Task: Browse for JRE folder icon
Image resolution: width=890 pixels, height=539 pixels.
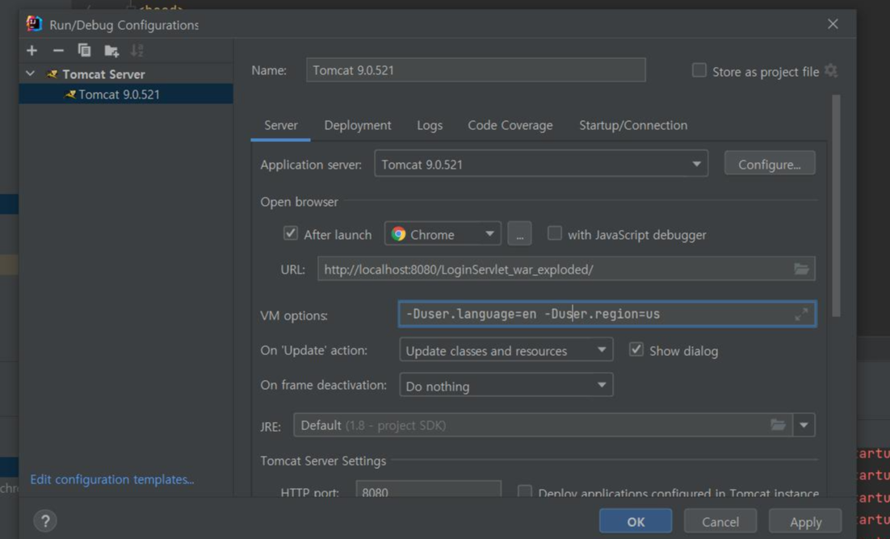Action: [x=778, y=425]
